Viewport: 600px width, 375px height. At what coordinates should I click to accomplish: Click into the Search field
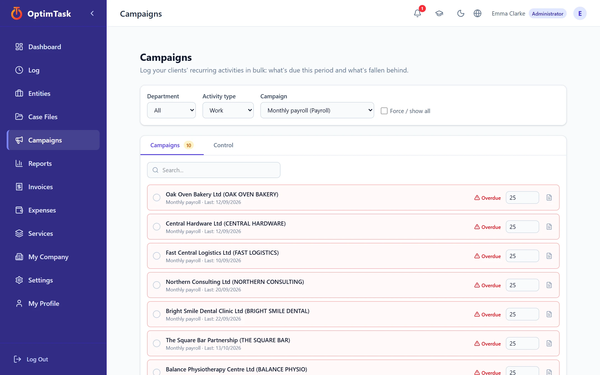(x=214, y=170)
